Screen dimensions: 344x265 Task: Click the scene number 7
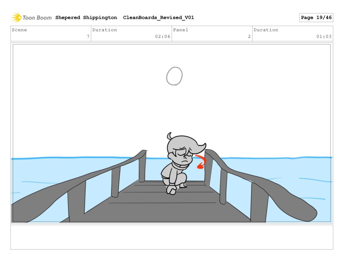click(x=88, y=37)
